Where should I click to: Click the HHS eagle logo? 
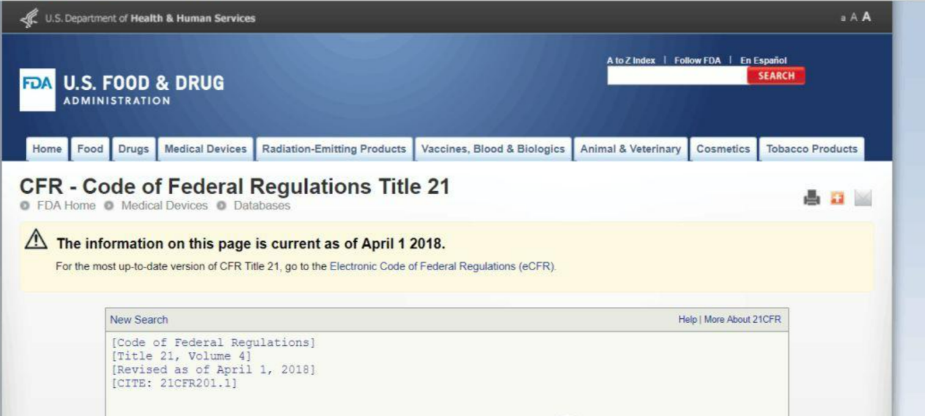coord(29,18)
